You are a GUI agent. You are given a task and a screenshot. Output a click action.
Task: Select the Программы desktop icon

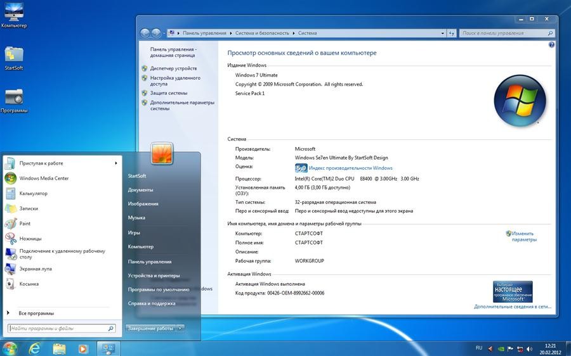(14, 101)
